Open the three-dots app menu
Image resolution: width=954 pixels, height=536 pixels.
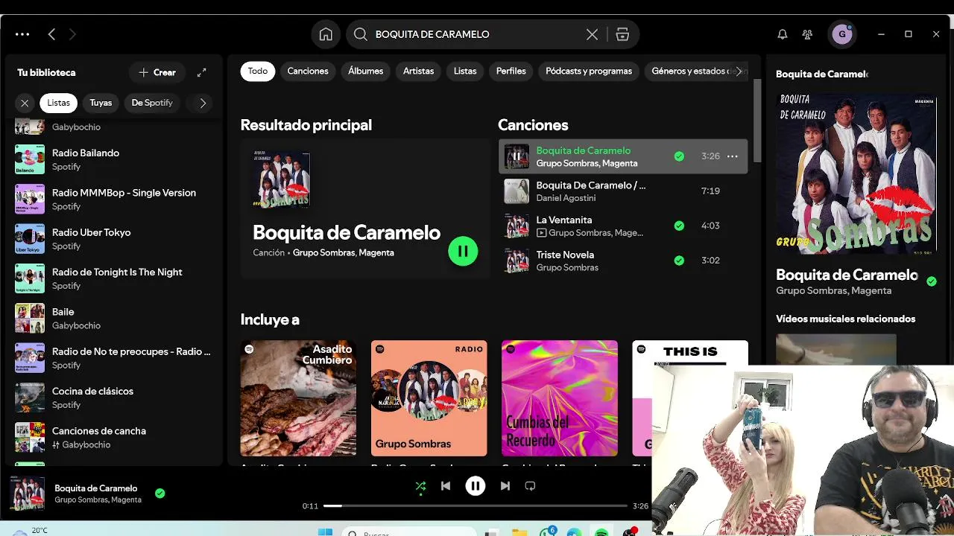[x=22, y=34]
